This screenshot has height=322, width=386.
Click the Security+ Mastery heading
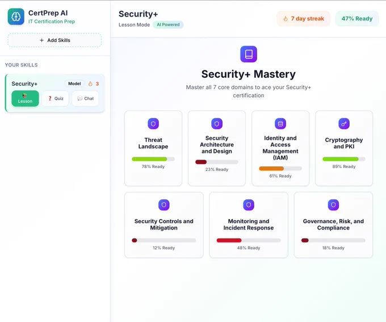coord(249,74)
